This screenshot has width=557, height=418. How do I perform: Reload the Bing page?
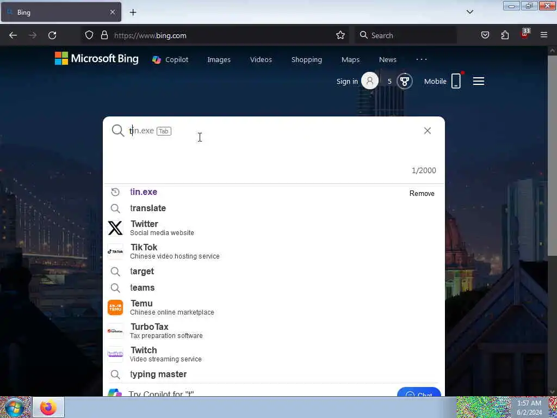tap(52, 35)
